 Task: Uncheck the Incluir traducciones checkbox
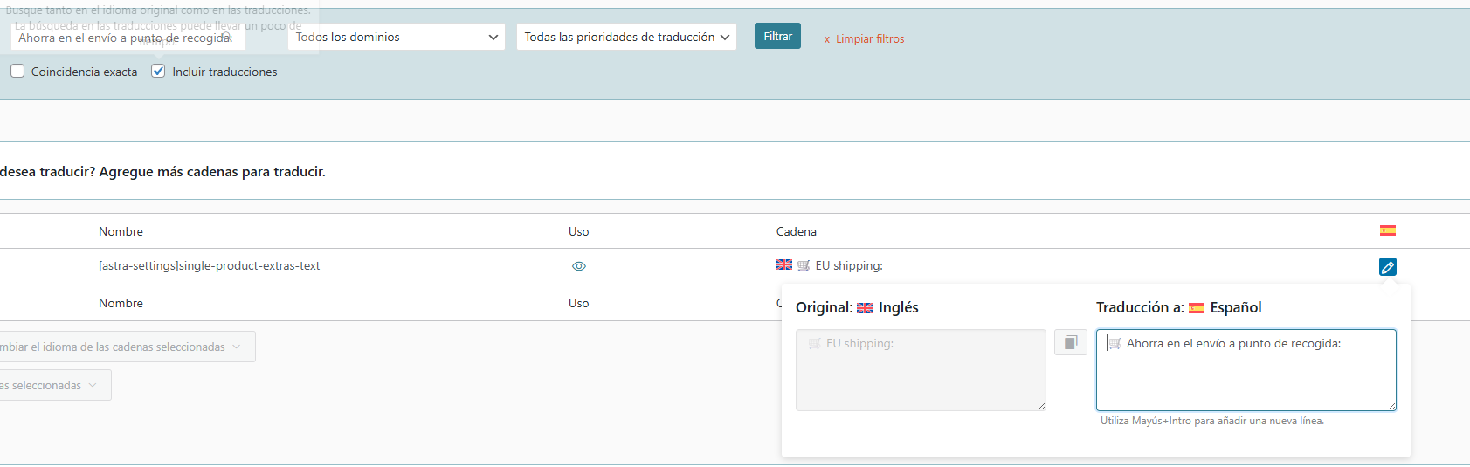158,72
